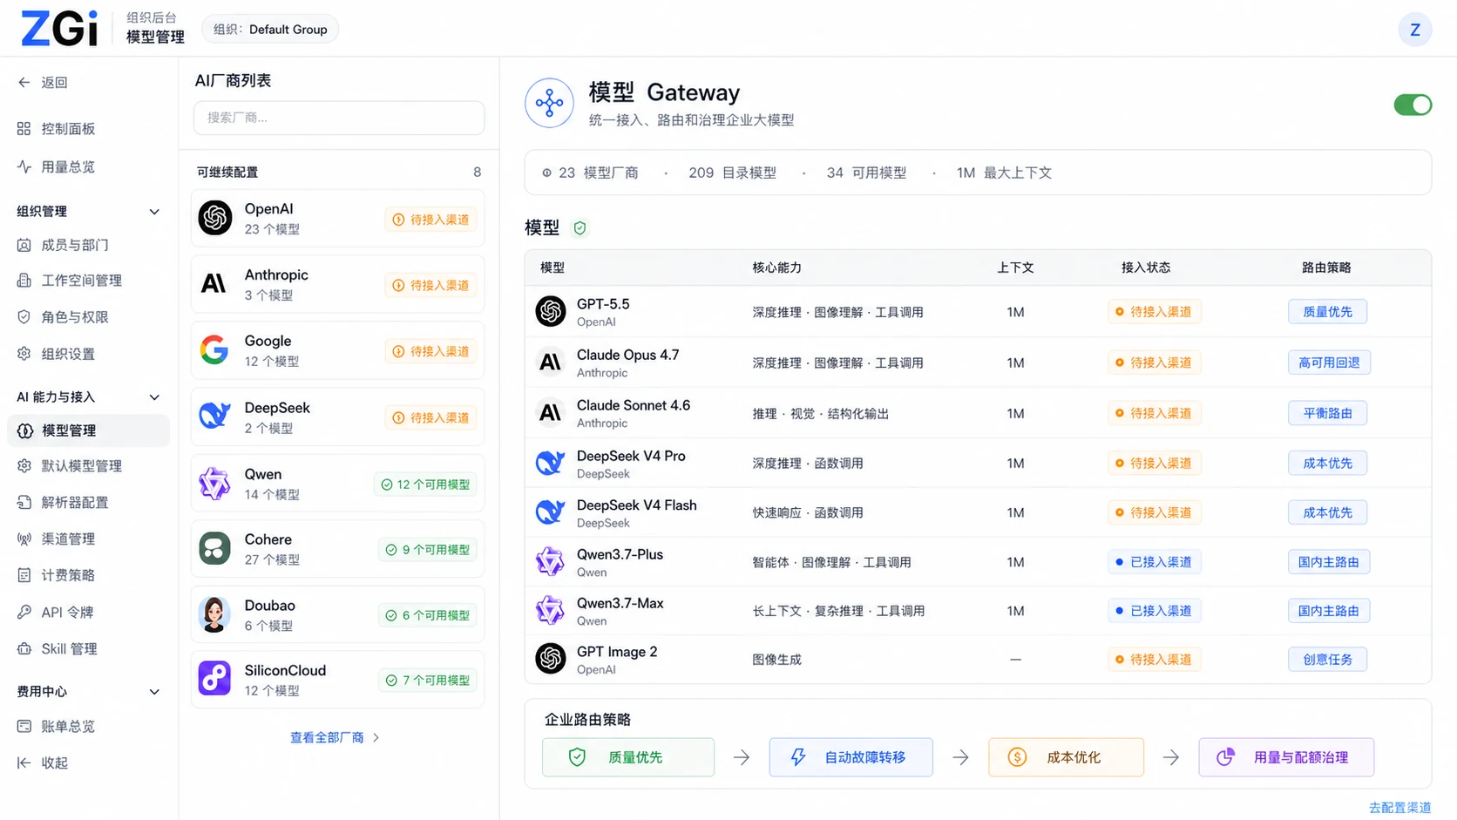Go back using 返回

44,82
